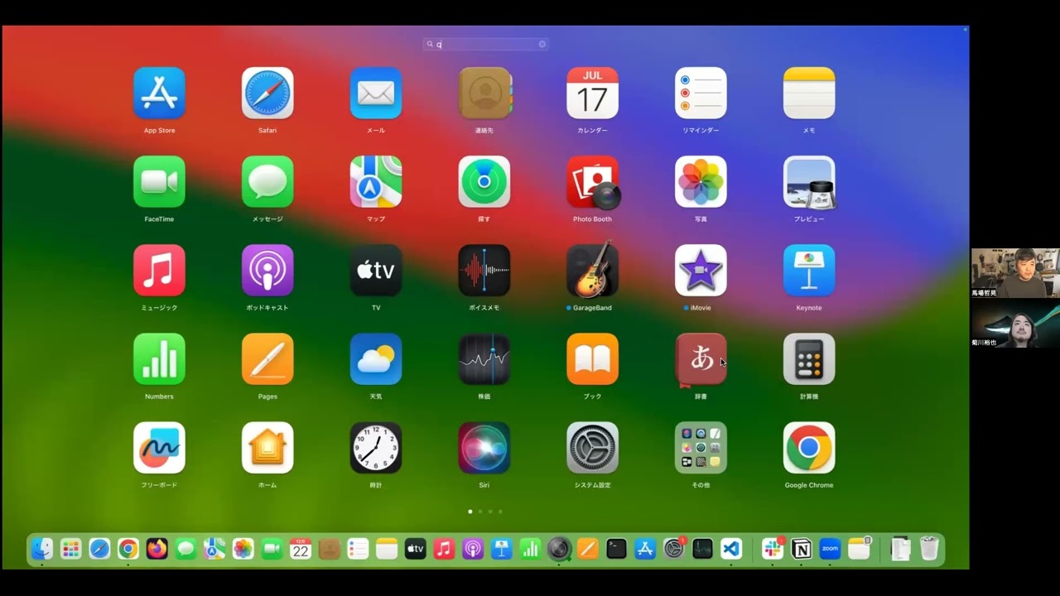Image resolution: width=1060 pixels, height=596 pixels.
Task: Launch GarageBand from the app grid
Action: point(592,271)
